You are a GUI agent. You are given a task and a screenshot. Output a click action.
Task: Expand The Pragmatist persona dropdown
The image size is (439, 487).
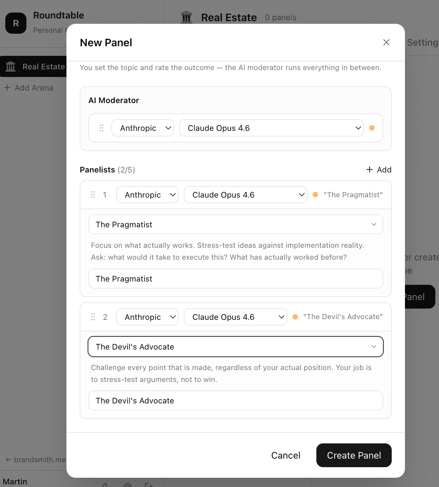coord(235,224)
